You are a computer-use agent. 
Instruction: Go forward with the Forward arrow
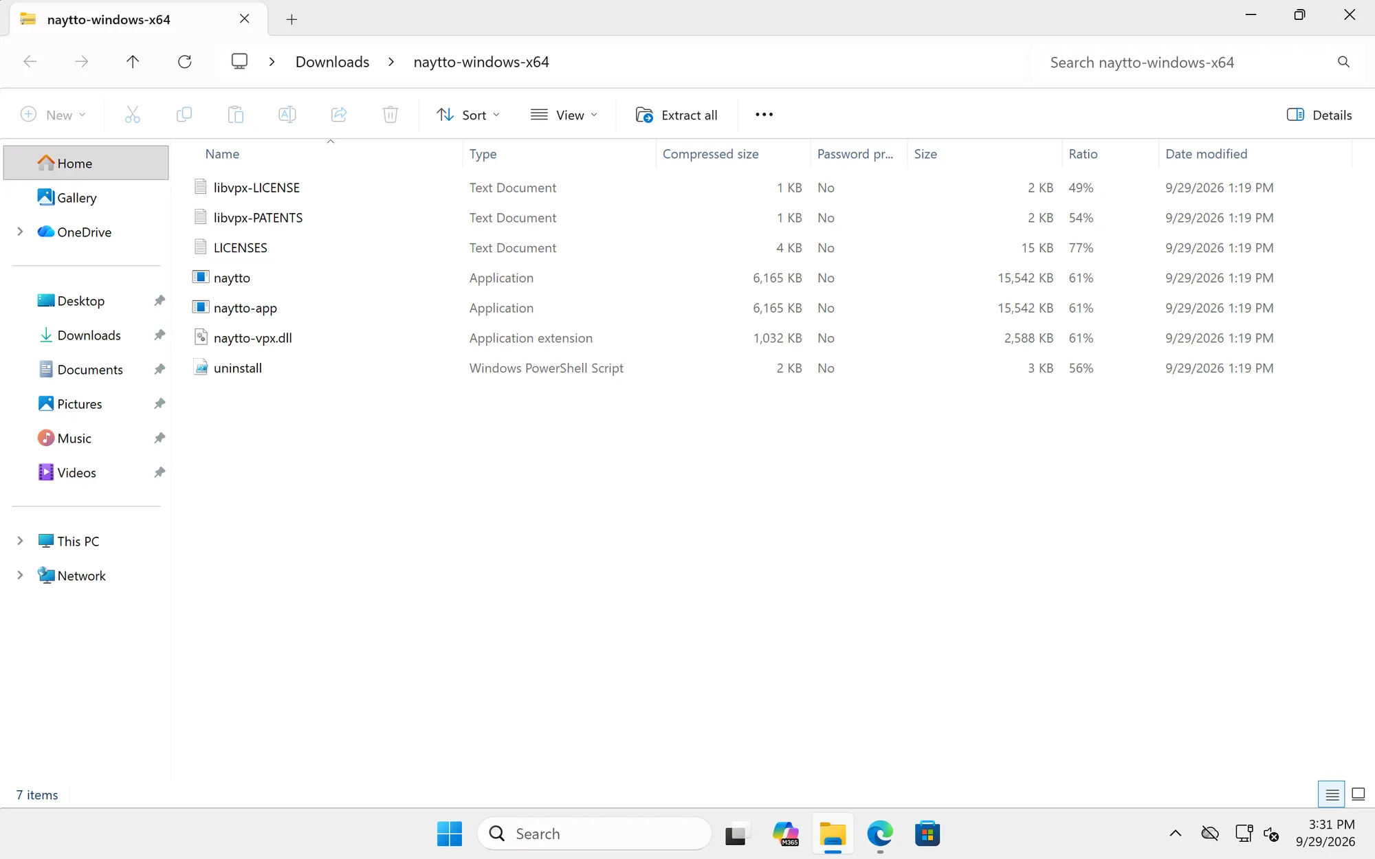(x=82, y=62)
